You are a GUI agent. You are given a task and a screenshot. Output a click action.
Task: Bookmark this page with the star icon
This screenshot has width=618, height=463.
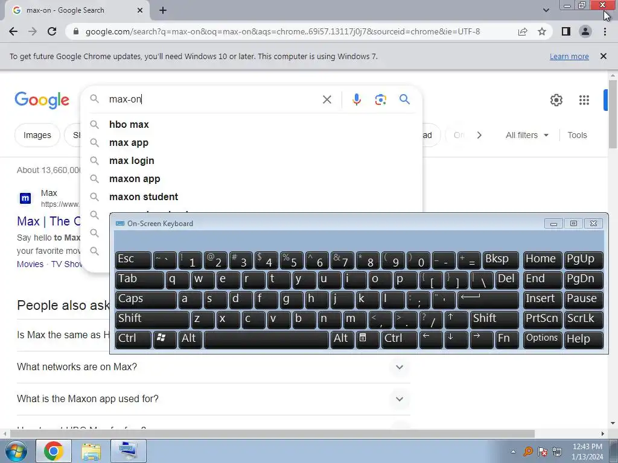click(x=542, y=31)
